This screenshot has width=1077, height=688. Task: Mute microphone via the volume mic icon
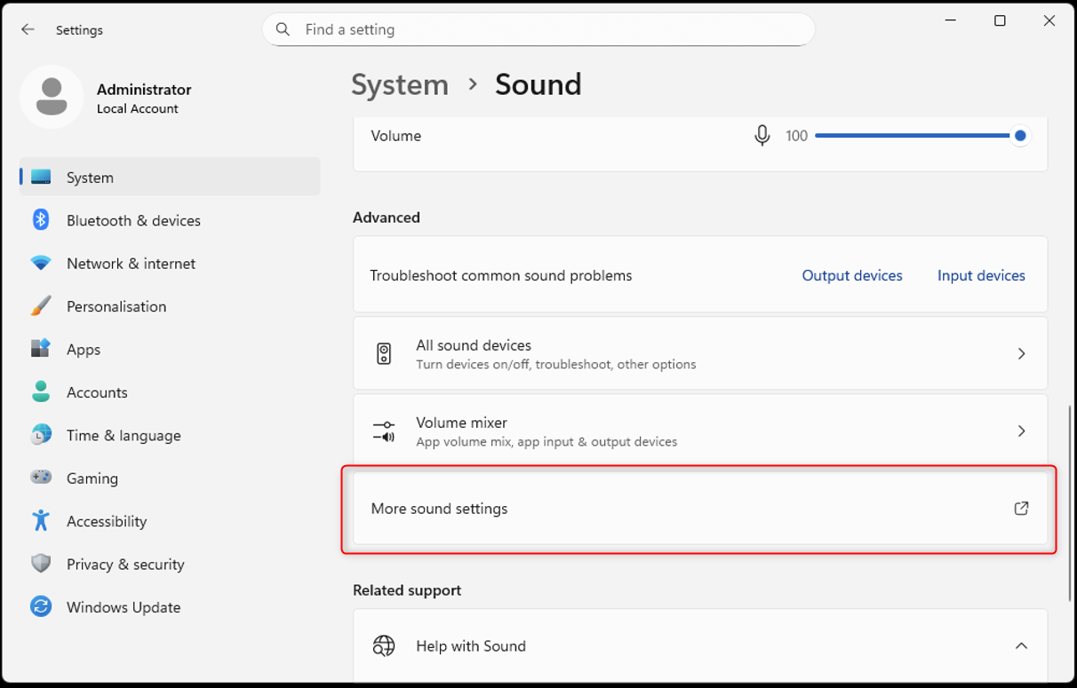click(762, 136)
